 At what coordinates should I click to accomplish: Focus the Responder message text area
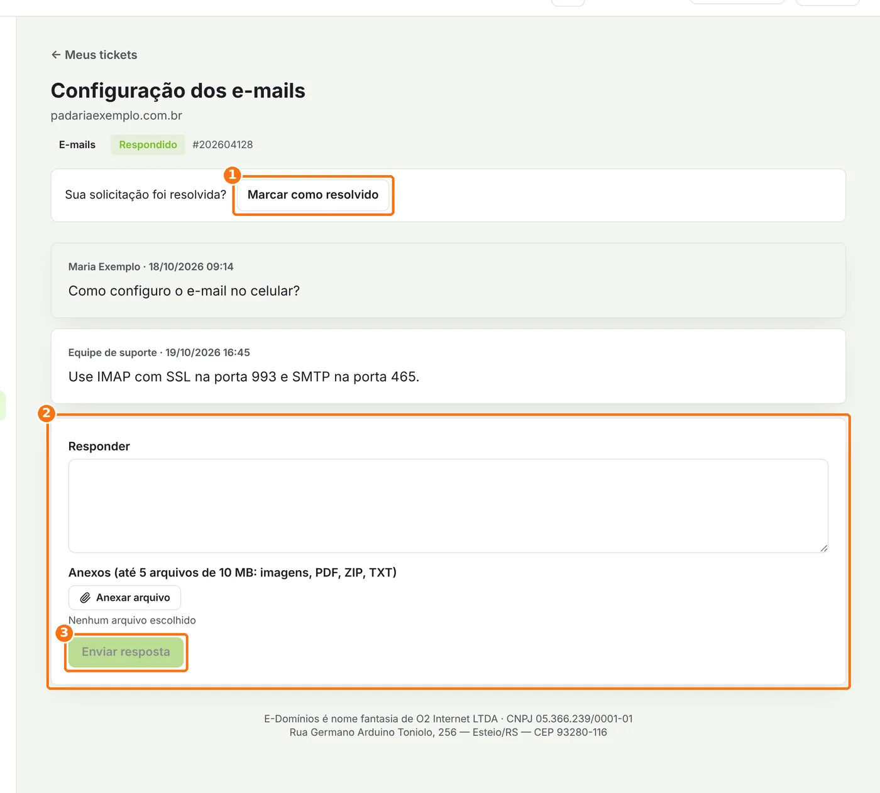(448, 506)
